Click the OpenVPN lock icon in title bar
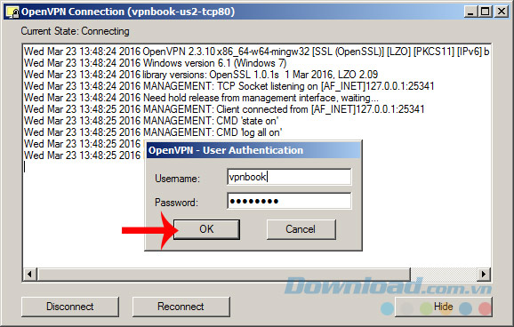The image size is (514, 327). [12, 12]
